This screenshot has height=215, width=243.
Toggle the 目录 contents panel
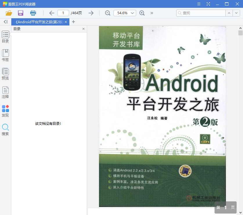5,37
